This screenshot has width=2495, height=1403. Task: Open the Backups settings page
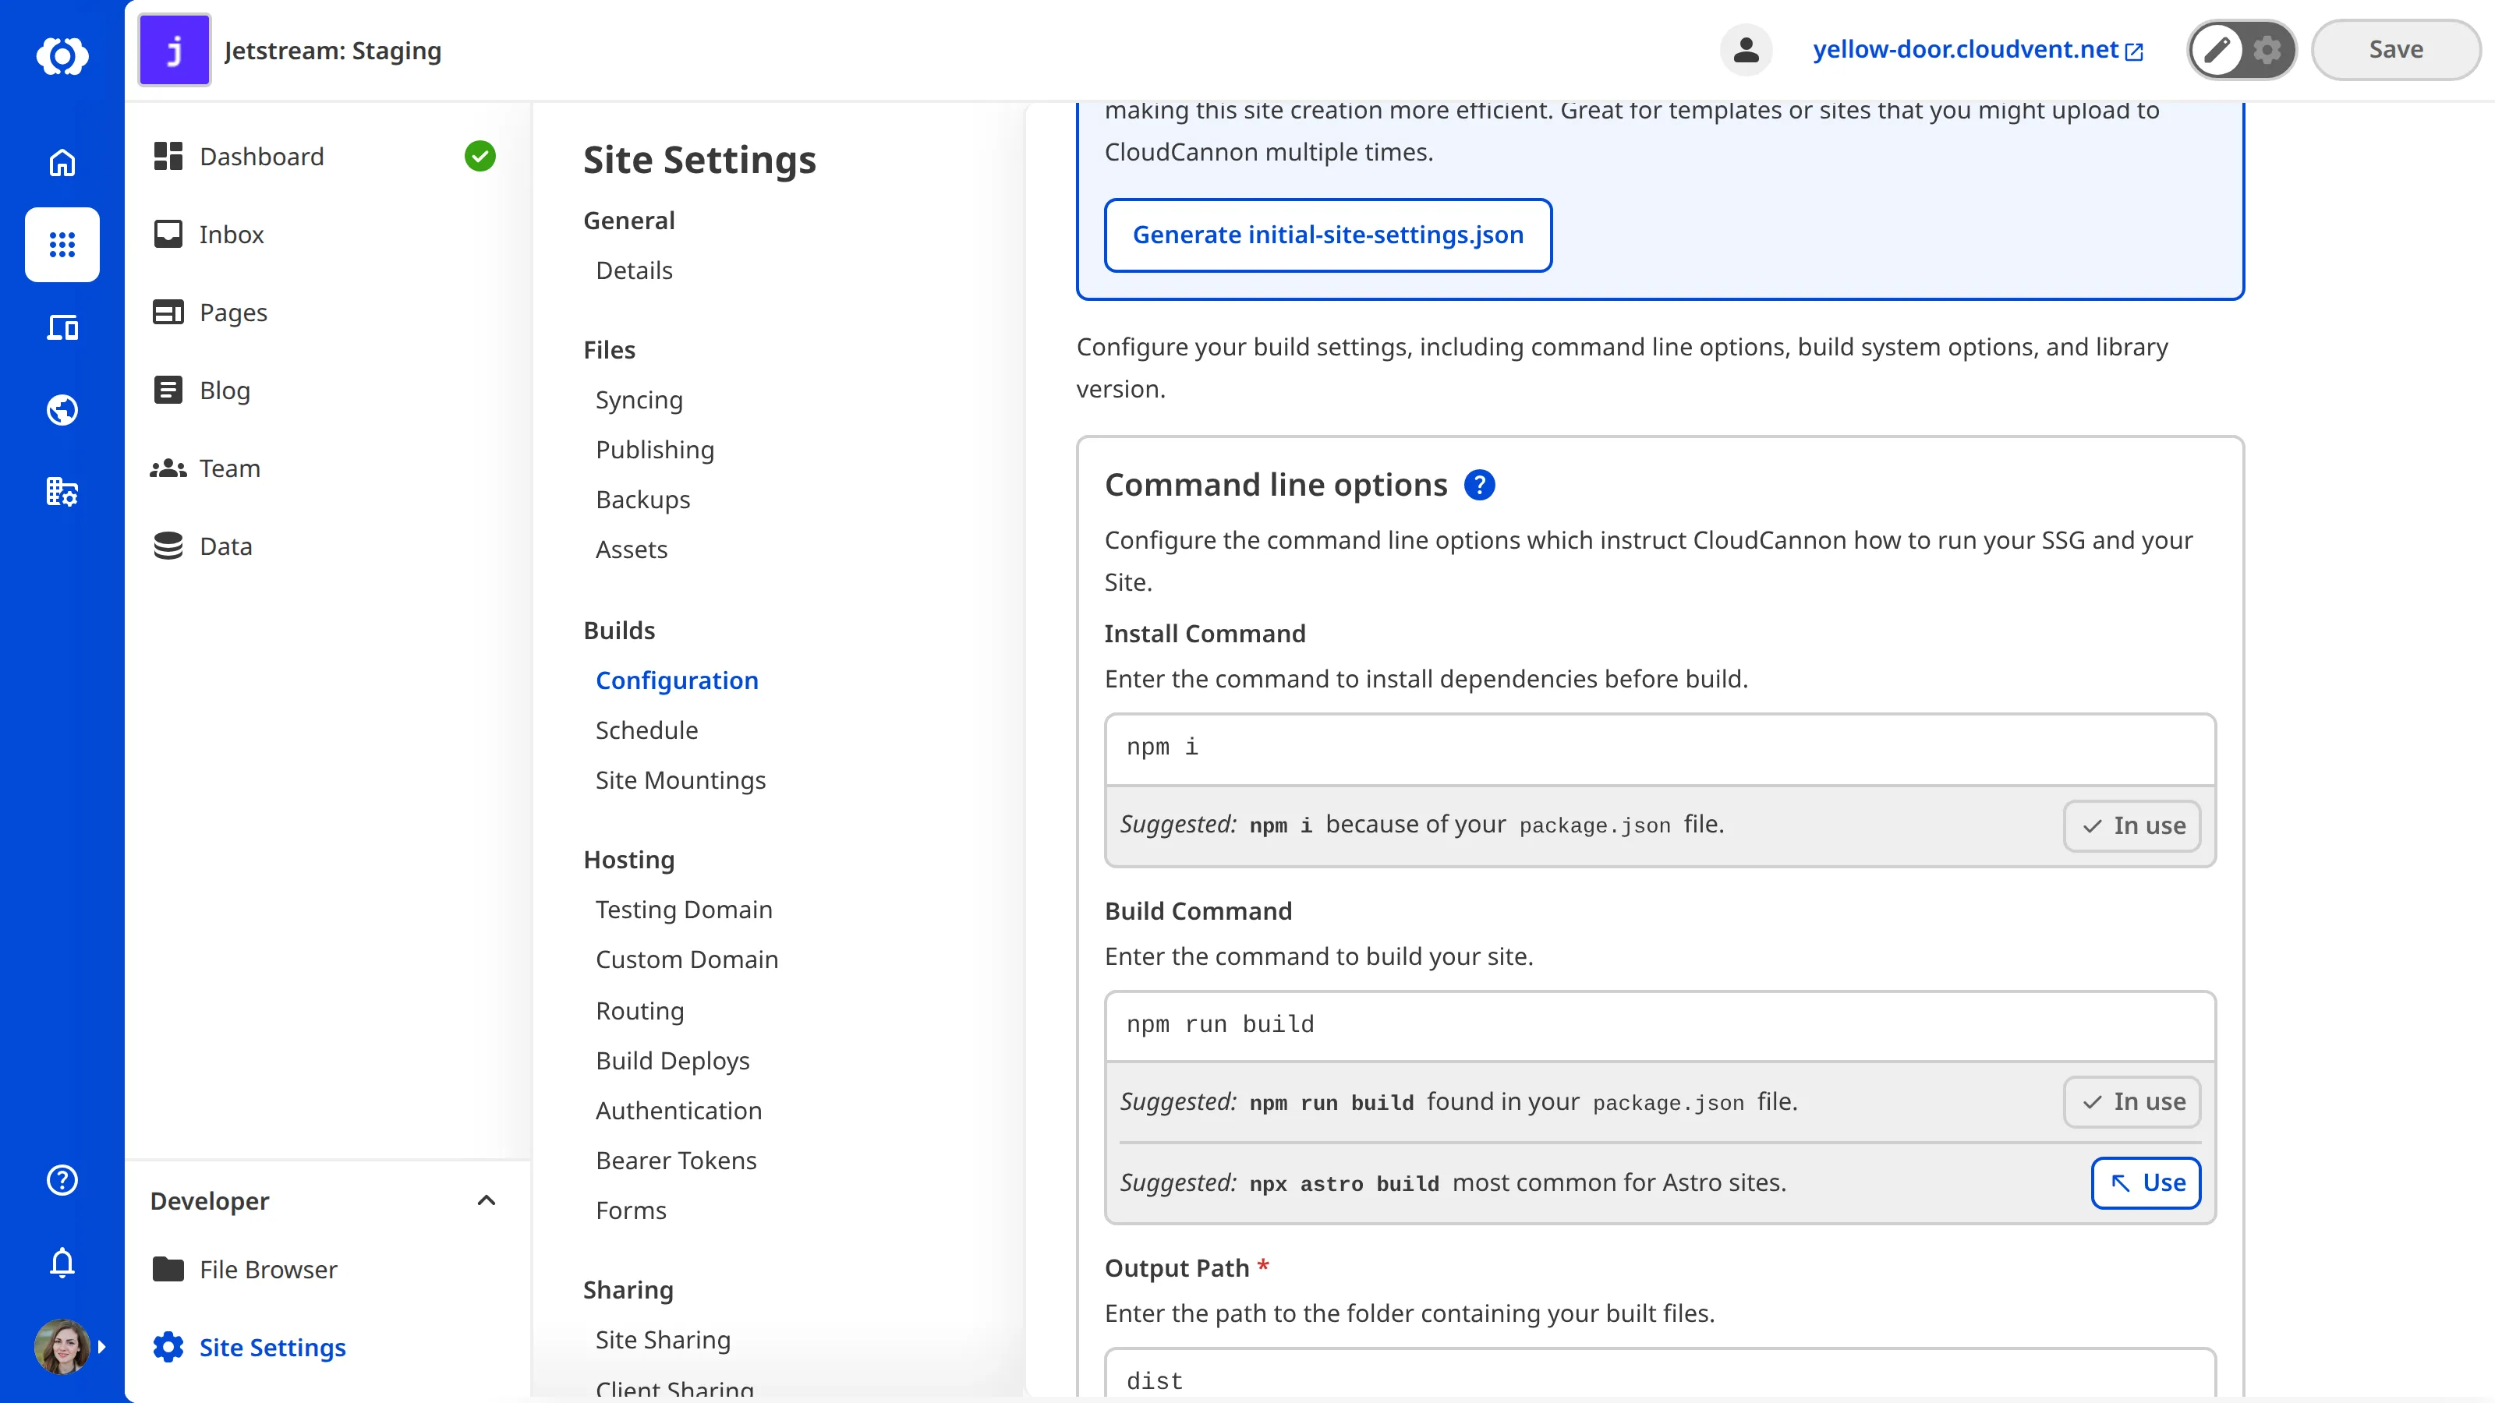click(643, 500)
